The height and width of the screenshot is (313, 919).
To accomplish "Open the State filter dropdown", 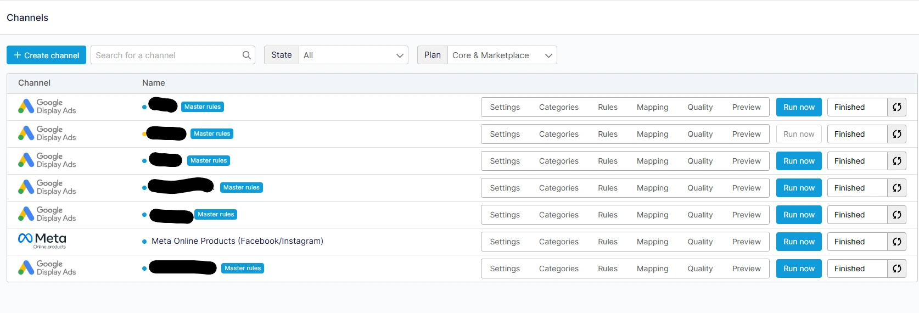I will [353, 55].
